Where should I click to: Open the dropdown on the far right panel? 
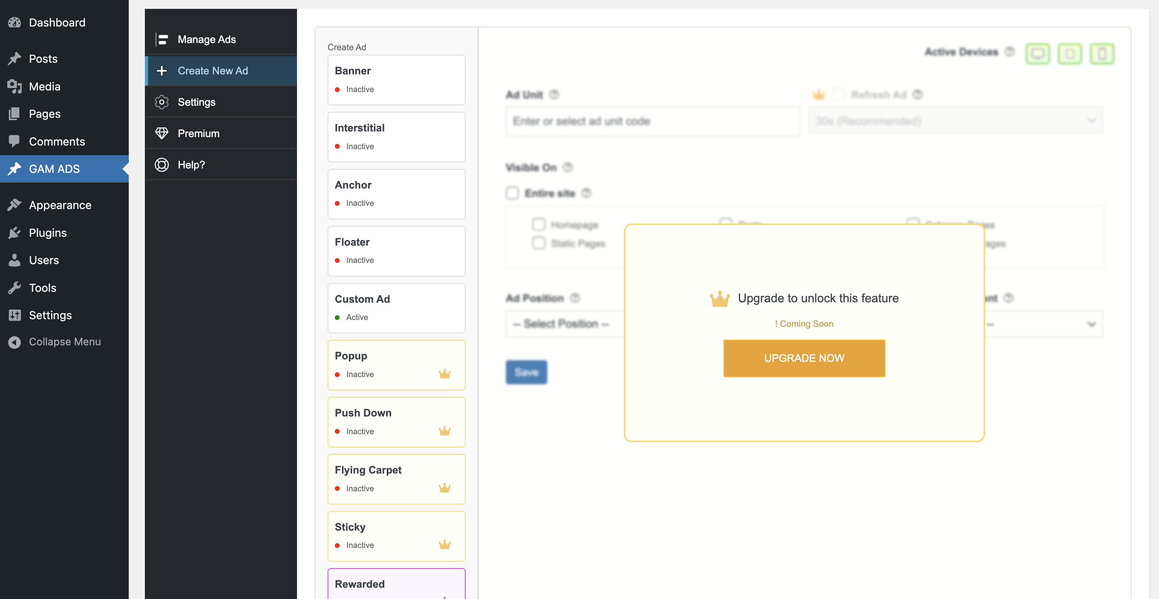tap(1044, 324)
